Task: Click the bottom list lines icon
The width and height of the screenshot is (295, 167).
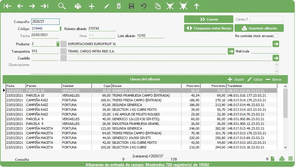Action: click(x=291, y=158)
